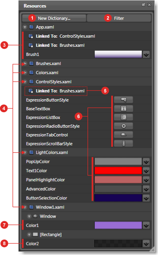The image size is (158, 255).
Task: Click the Brushes.xaml file icon
Action: pyautogui.click(x=32, y=63)
